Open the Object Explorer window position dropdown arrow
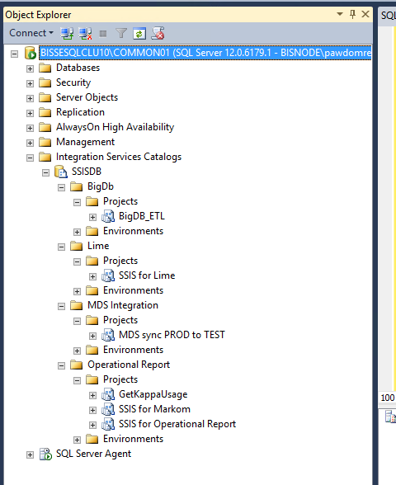Screen dimensions: 396x485 point(340,14)
